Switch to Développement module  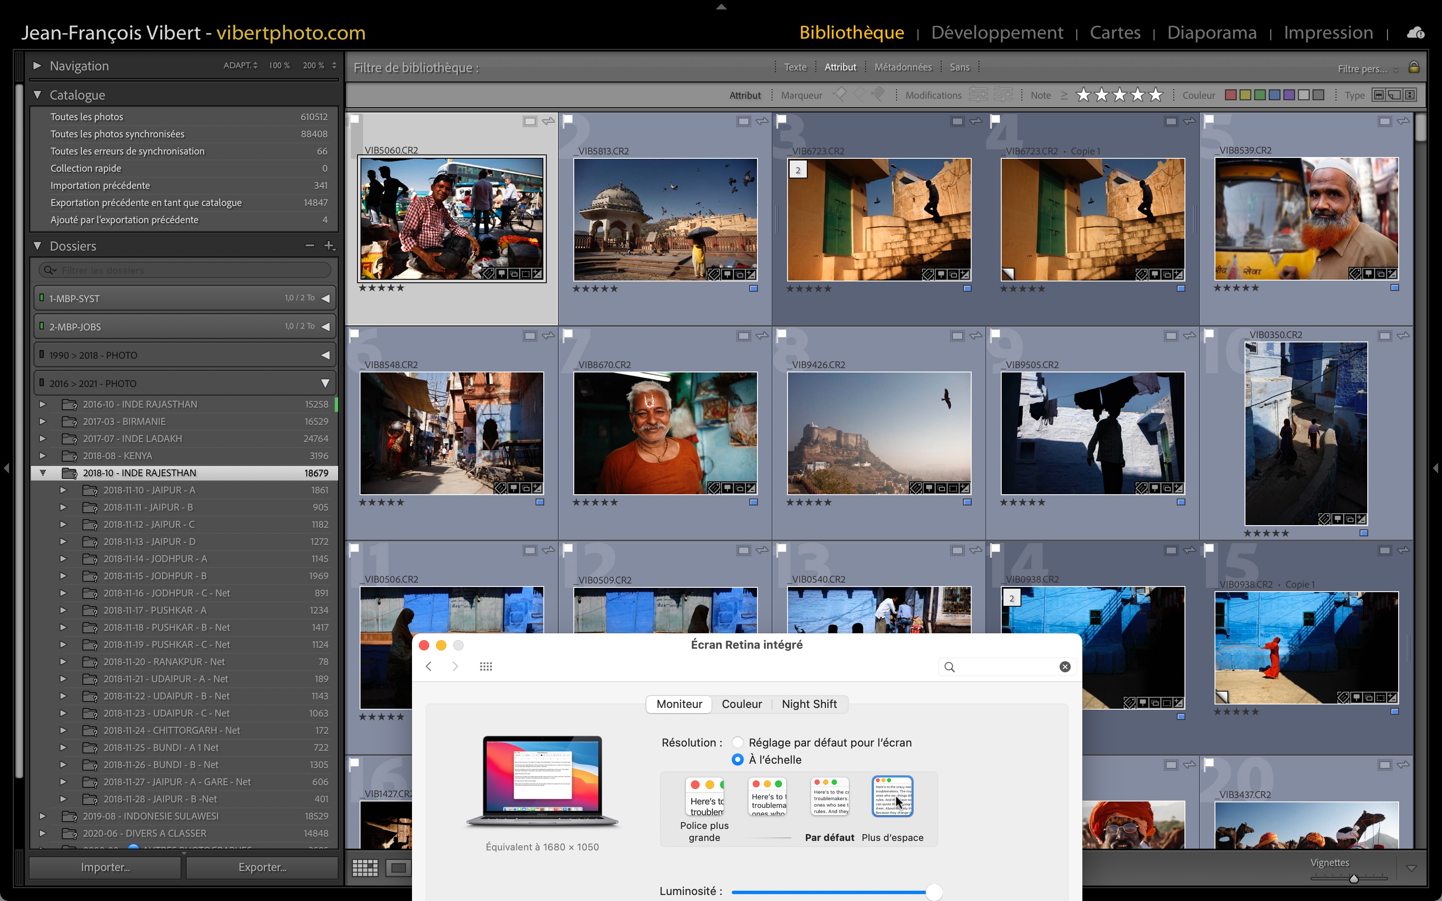coord(997,33)
